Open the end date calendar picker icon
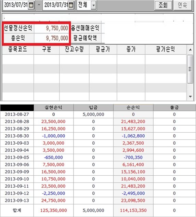Image resolution: width=196 pixels, height=217 pixels. (x=71, y=5)
